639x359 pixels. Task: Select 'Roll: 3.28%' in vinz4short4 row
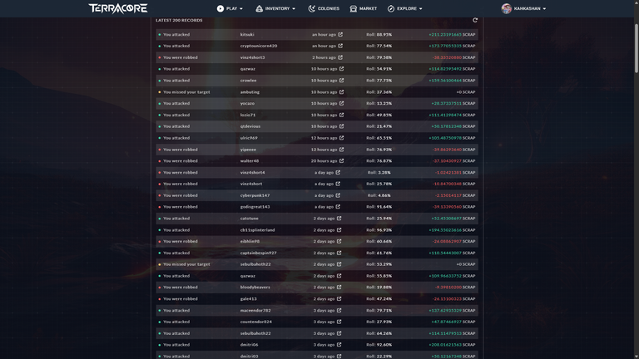pos(379,173)
